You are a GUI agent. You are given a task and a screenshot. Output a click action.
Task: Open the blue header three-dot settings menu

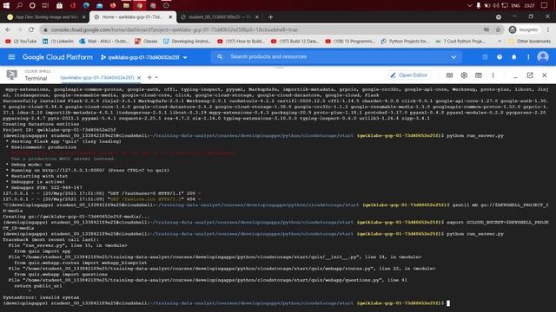(x=528, y=57)
